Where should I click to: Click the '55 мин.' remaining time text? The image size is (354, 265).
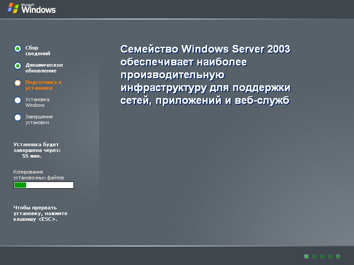pyautogui.click(x=32, y=156)
